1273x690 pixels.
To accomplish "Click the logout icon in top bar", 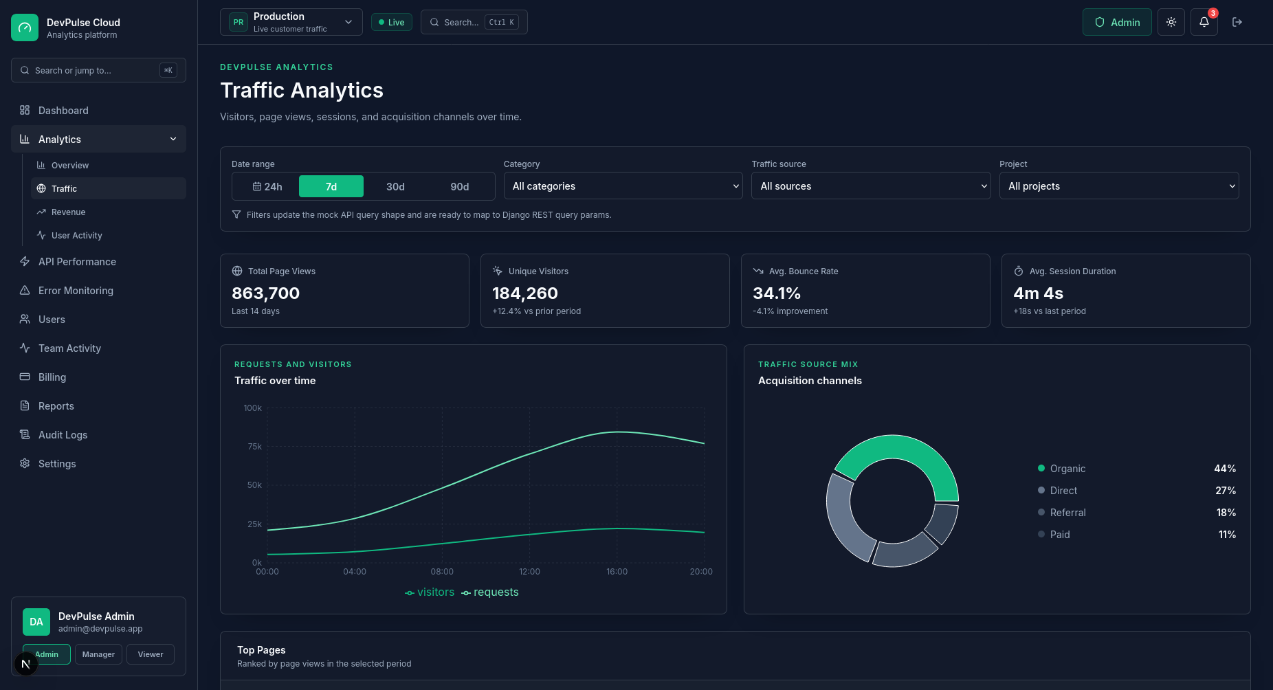I will (x=1237, y=22).
